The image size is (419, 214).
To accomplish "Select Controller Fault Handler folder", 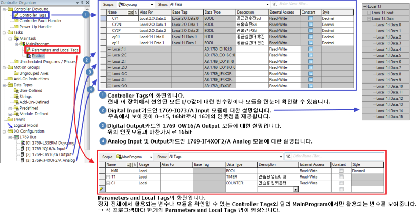I will tap(40, 21).
